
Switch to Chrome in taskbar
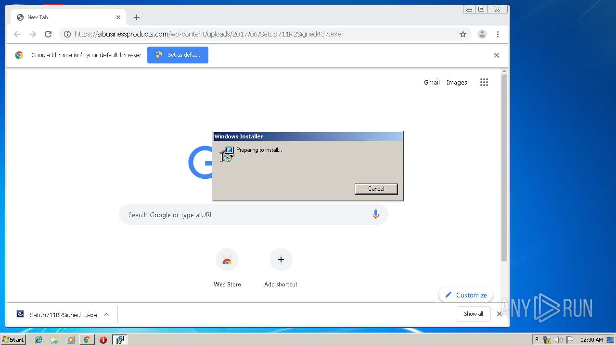pos(87,340)
